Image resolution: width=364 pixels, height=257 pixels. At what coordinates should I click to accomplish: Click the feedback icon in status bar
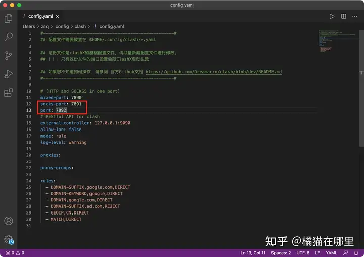(346, 253)
